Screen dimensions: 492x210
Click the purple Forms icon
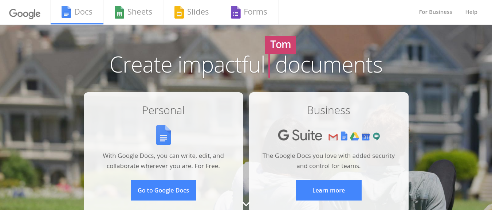(236, 12)
